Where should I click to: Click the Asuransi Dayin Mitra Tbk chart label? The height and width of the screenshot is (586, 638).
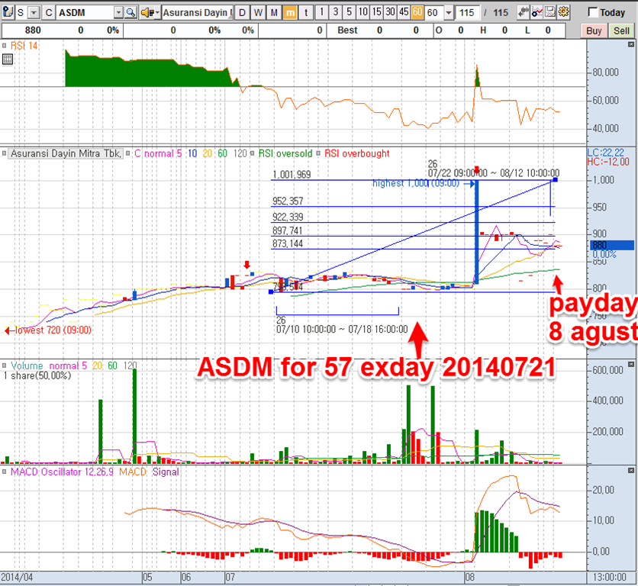[x=66, y=153]
